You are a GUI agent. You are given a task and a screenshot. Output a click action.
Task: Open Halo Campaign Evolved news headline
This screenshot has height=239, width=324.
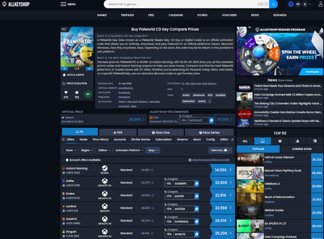coord(288,94)
